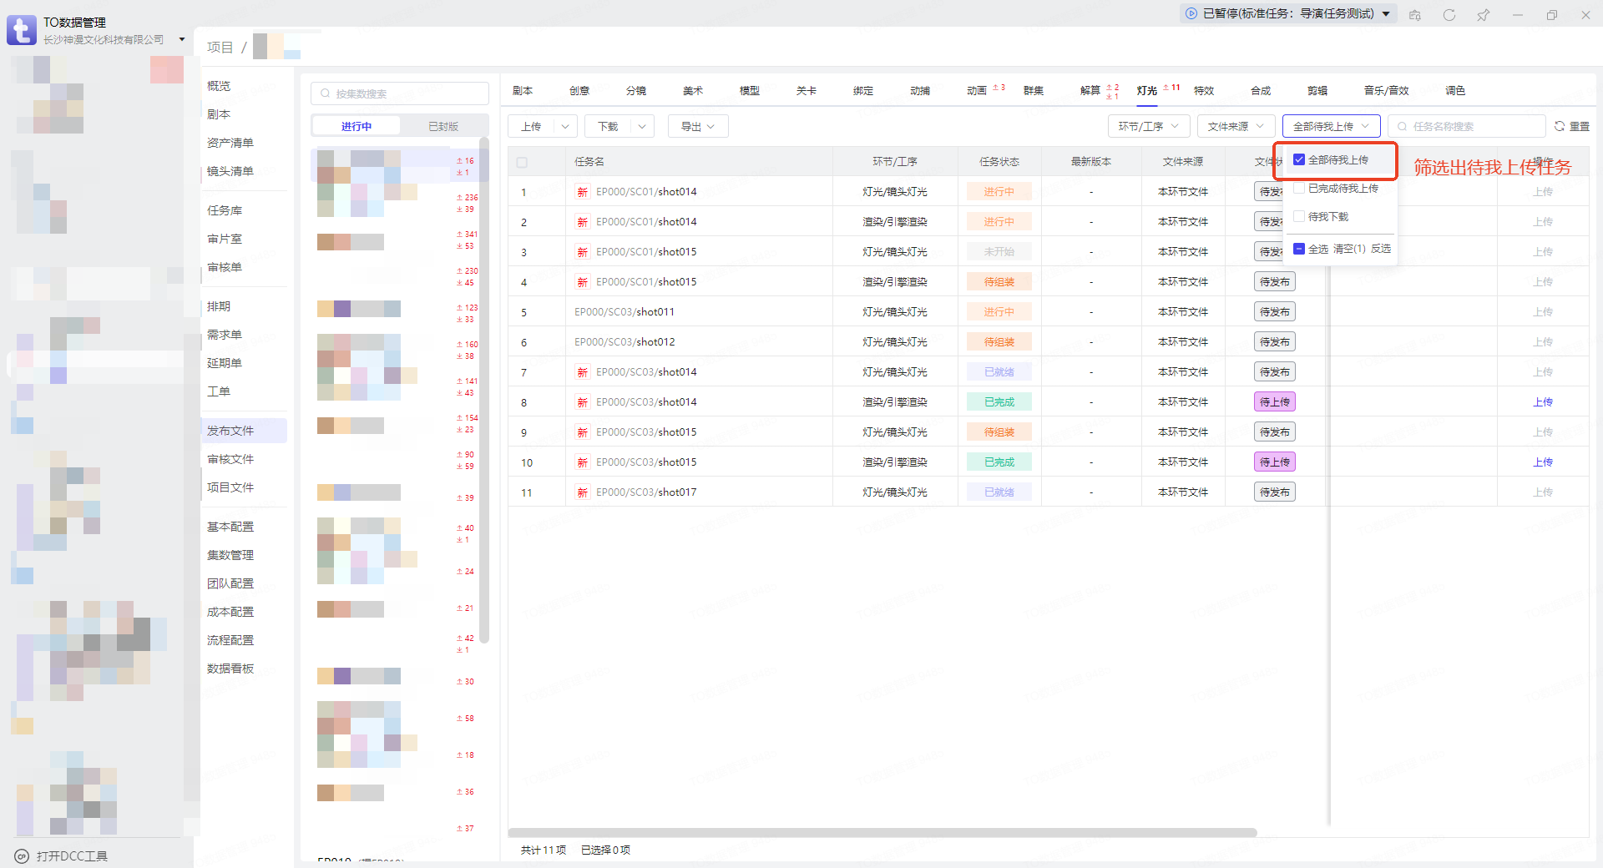Viewport: 1603px width, 868px height.
Task: Expand the 环节/工序 filter dropdown
Action: tap(1149, 126)
